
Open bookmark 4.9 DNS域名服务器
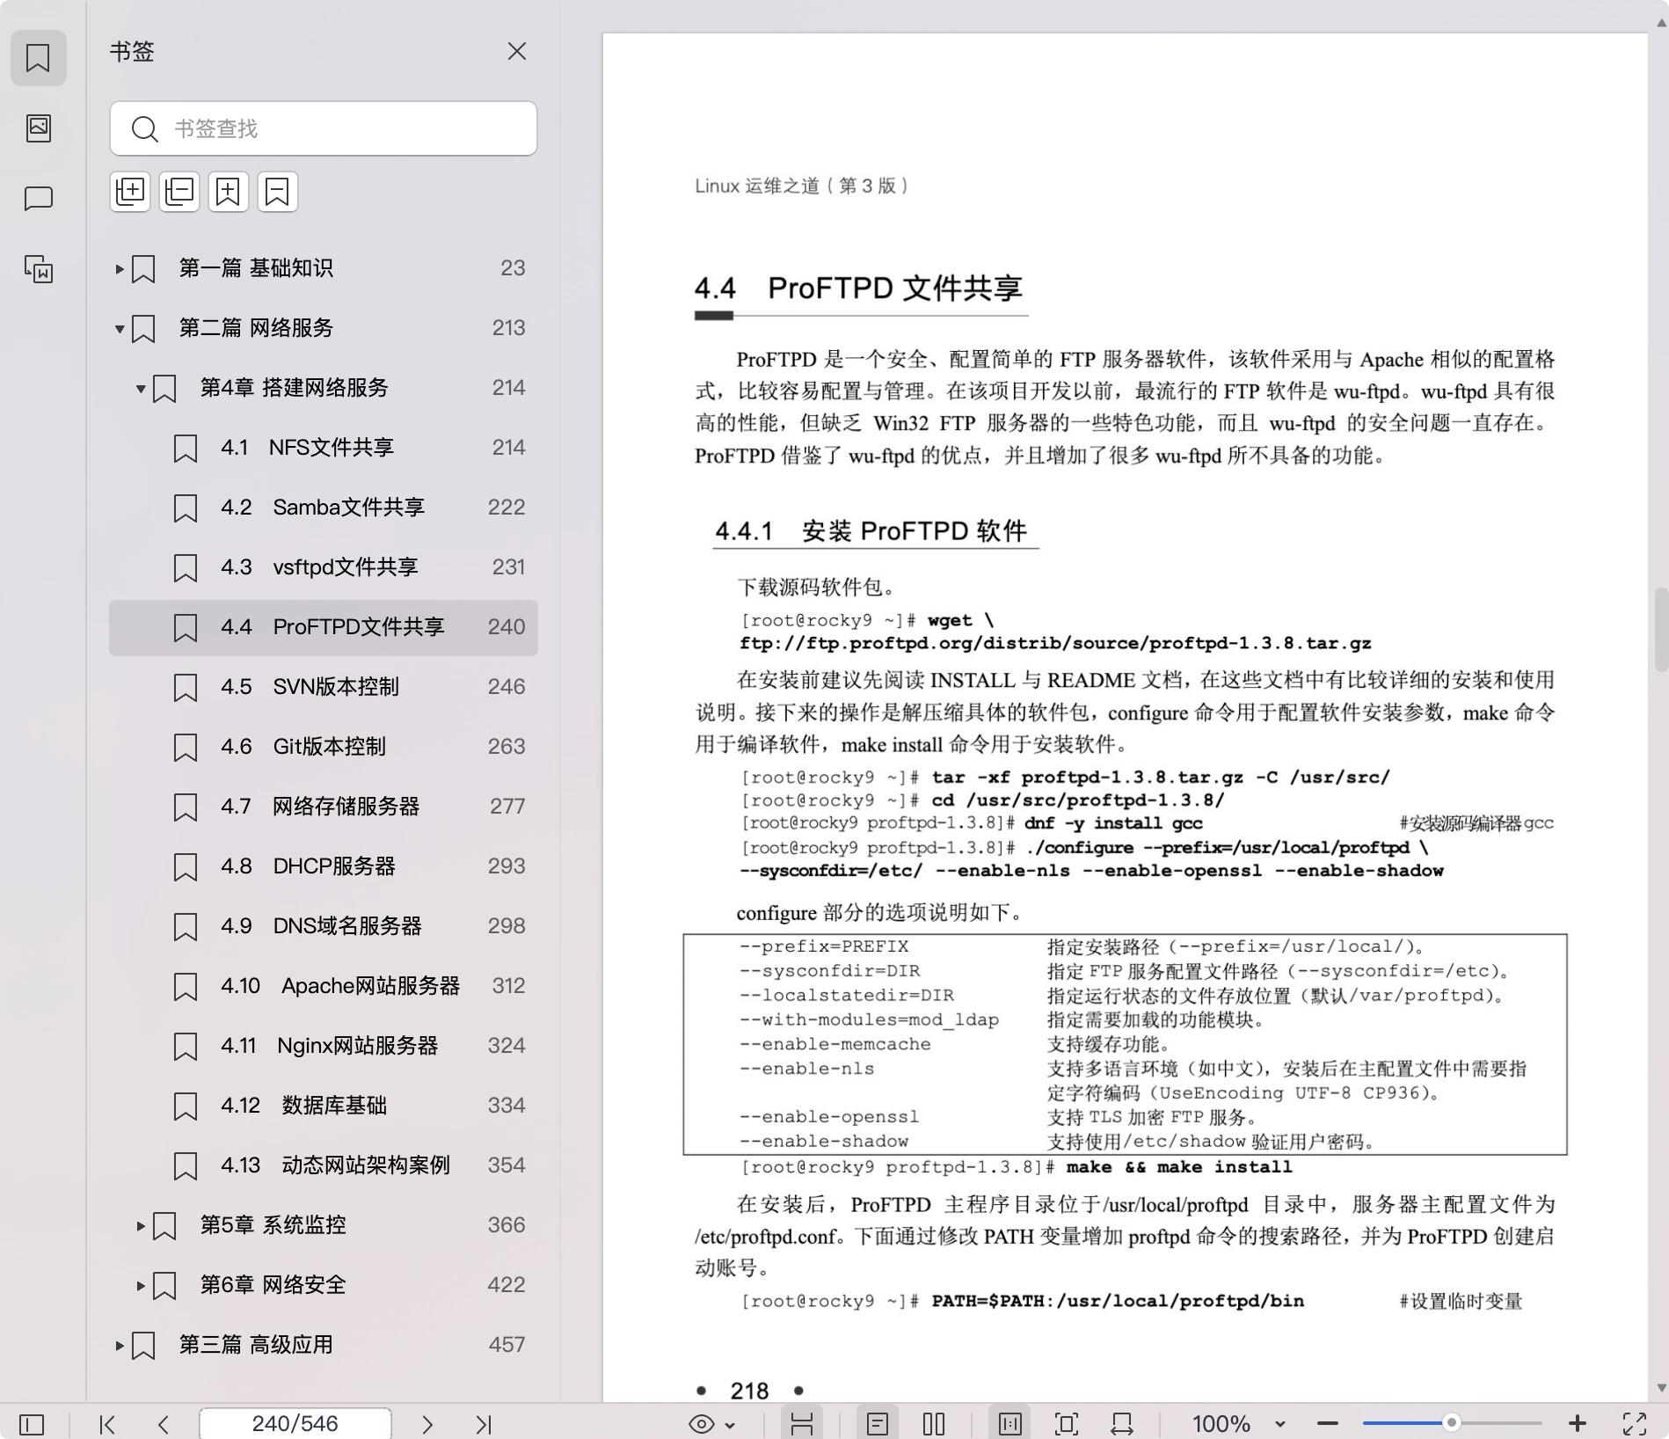click(324, 926)
